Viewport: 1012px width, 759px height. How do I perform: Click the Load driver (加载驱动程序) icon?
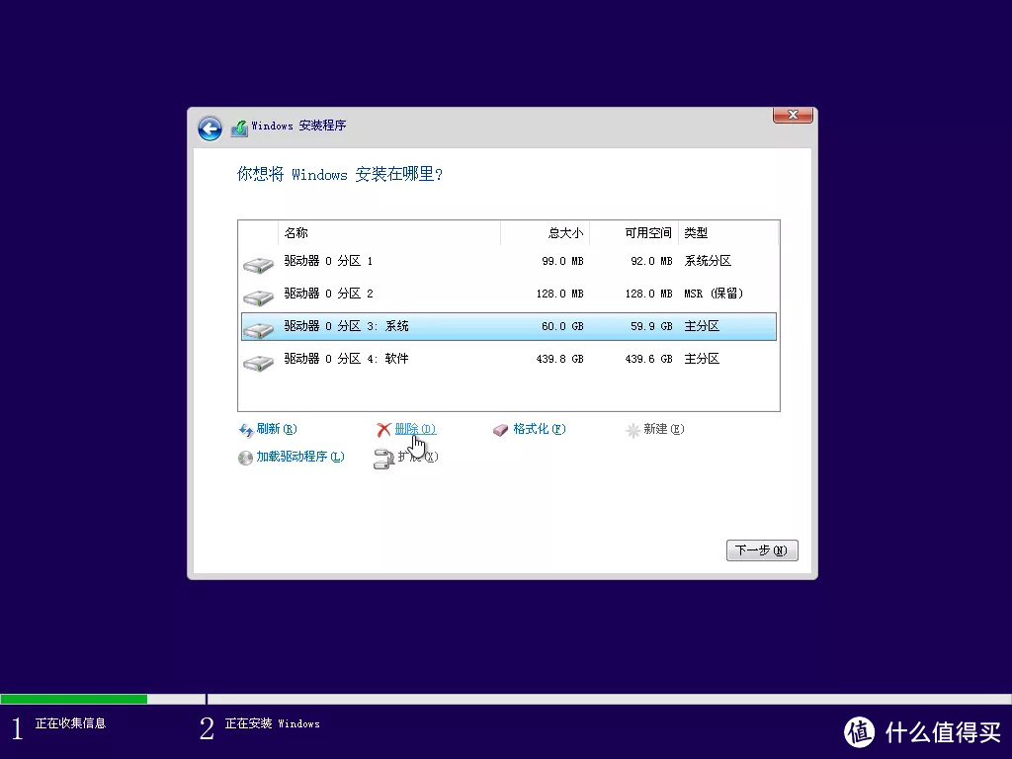[245, 457]
